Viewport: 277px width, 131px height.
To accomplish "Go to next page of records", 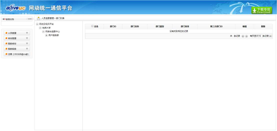I will pos(246,36).
